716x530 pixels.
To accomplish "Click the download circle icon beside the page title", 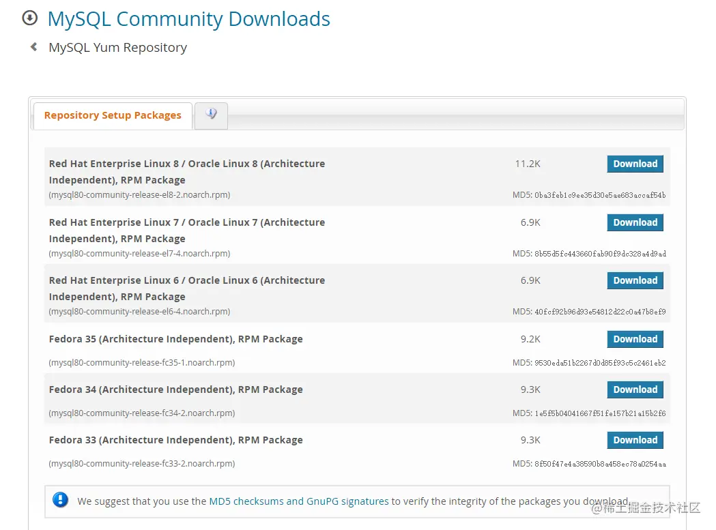I will [x=29, y=18].
